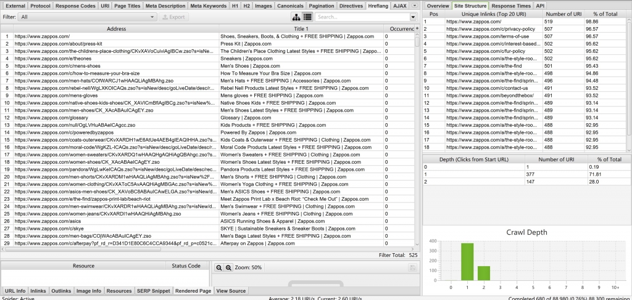Click the zoom in magnifier icon
This screenshot has width=632, height=300.
(x=228, y=267)
